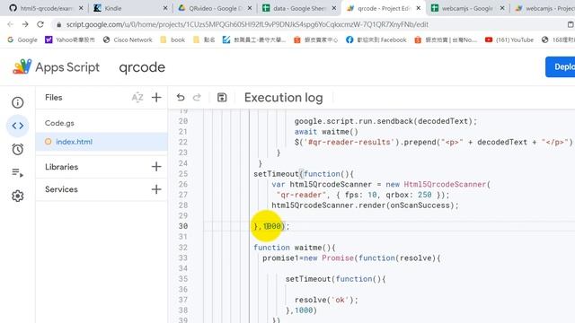Open the Executions list icon
This screenshot has height=323, width=575.
(x=18, y=172)
